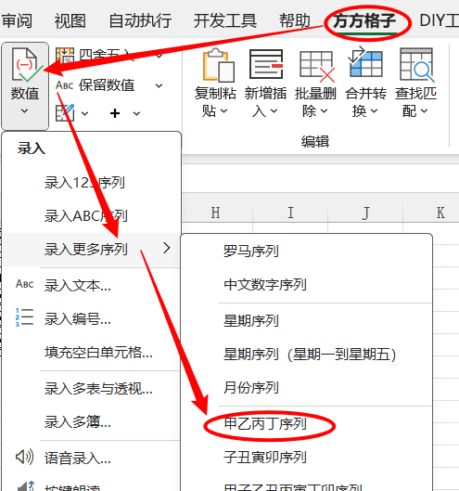Click the 查找匹配 magnifier icon
This screenshot has height=491, width=459.
(x=417, y=65)
